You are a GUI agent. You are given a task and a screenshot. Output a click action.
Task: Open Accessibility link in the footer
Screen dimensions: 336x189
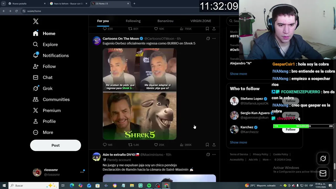click(x=237, y=160)
